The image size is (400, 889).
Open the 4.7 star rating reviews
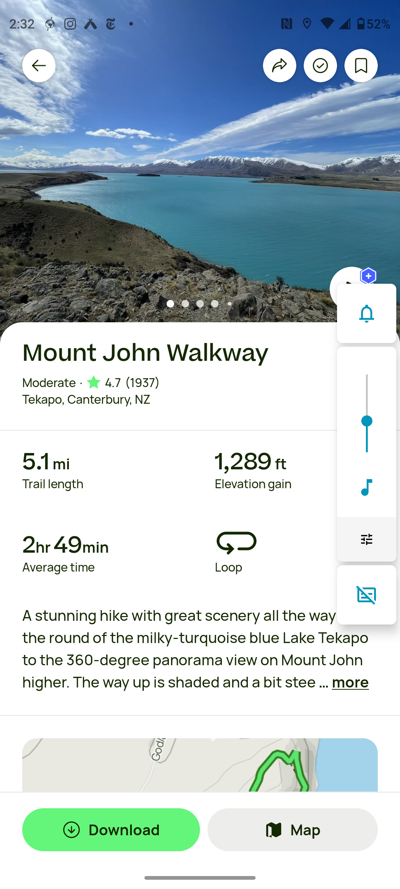(x=123, y=382)
